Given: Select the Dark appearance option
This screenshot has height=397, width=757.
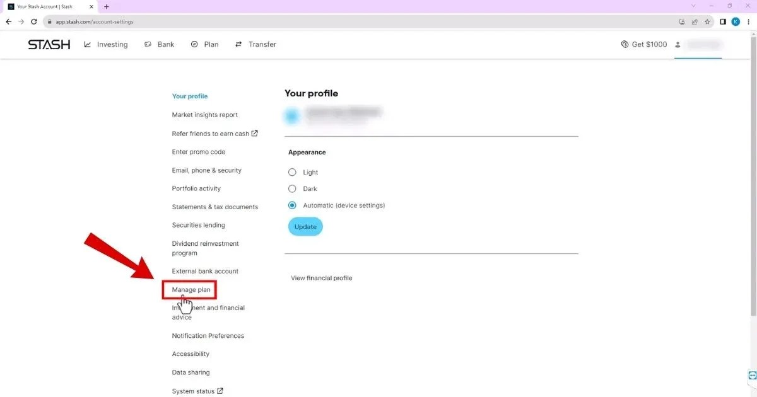Looking at the screenshot, I should [x=292, y=188].
